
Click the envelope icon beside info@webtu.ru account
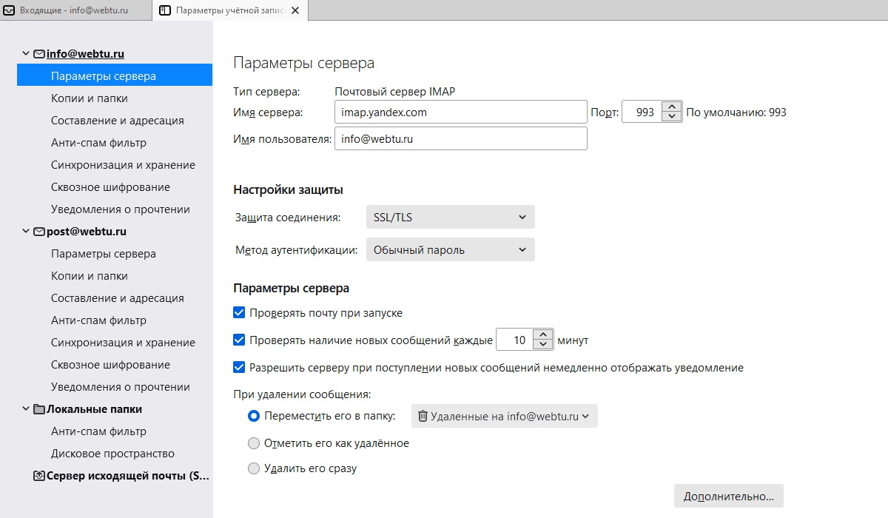[x=39, y=54]
